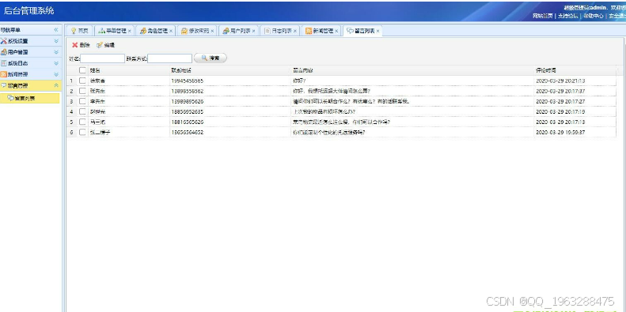626x312 pixels.
Task: Click the tools icon beside 系统设置 in sidebar
Action: 4,41
